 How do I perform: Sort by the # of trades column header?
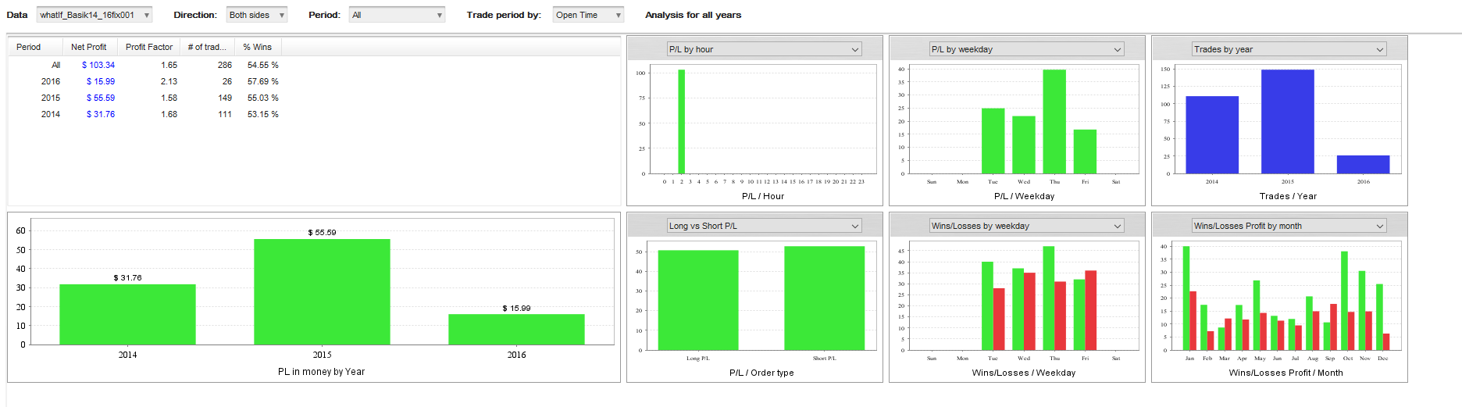coord(207,47)
